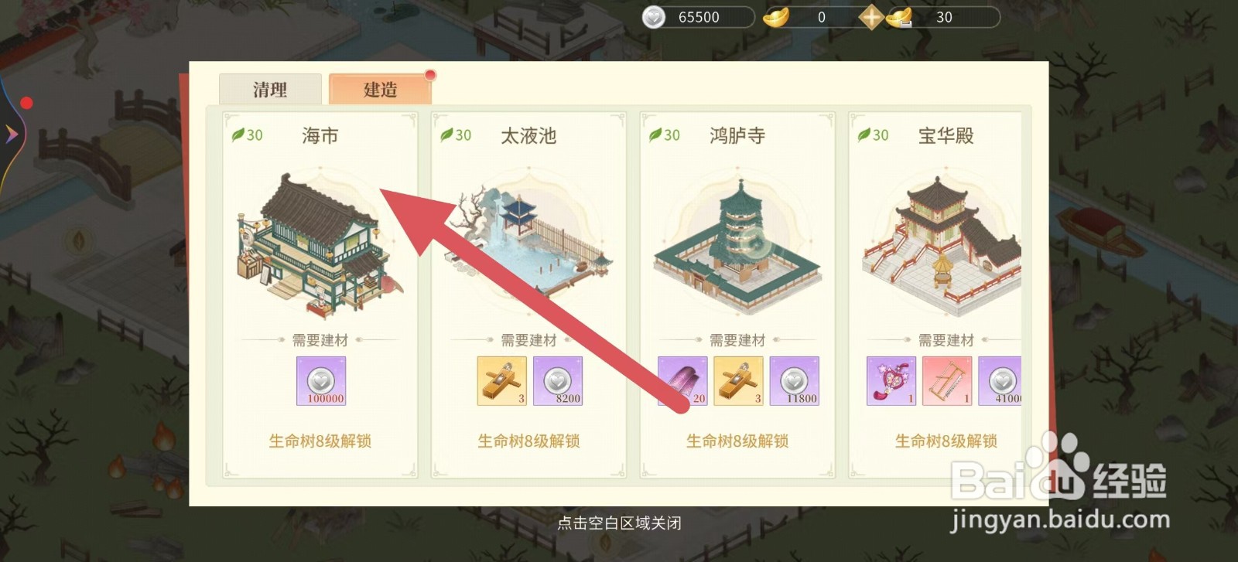Switch to the 清理 tab
1238x562 pixels.
click(270, 89)
